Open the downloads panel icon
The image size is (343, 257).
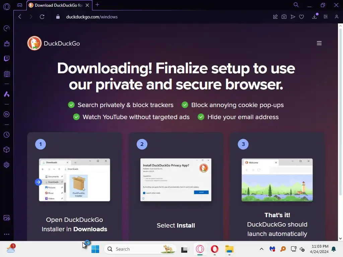[x=315, y=16]
